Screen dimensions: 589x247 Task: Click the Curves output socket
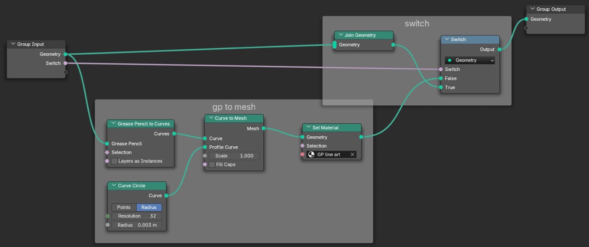tap(174, 134)
